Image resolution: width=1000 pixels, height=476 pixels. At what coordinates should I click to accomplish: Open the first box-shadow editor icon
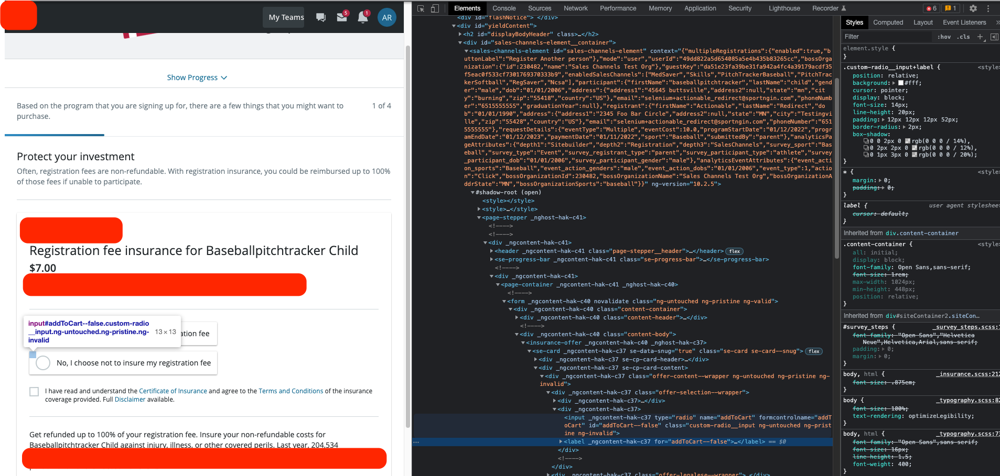coord(866,141)
